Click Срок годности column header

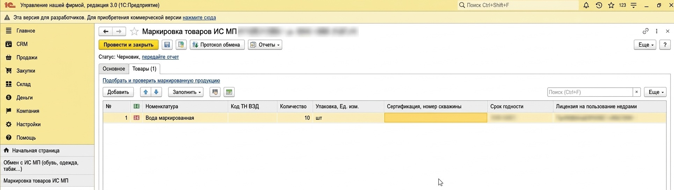tap(520, 107)
